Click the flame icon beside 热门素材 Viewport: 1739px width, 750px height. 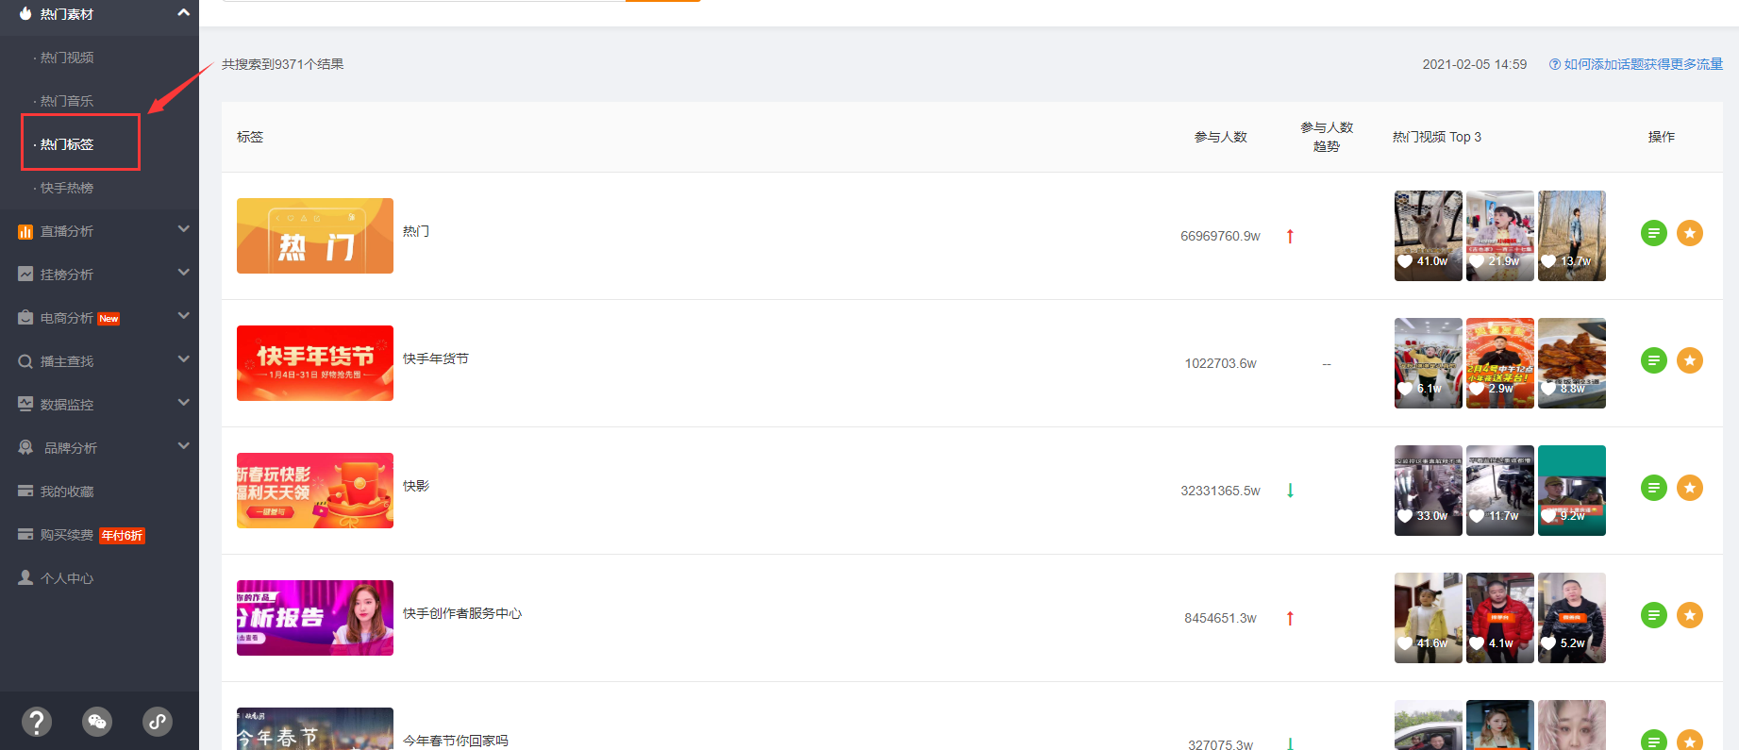pyautogui.click(x=25, y=13)
